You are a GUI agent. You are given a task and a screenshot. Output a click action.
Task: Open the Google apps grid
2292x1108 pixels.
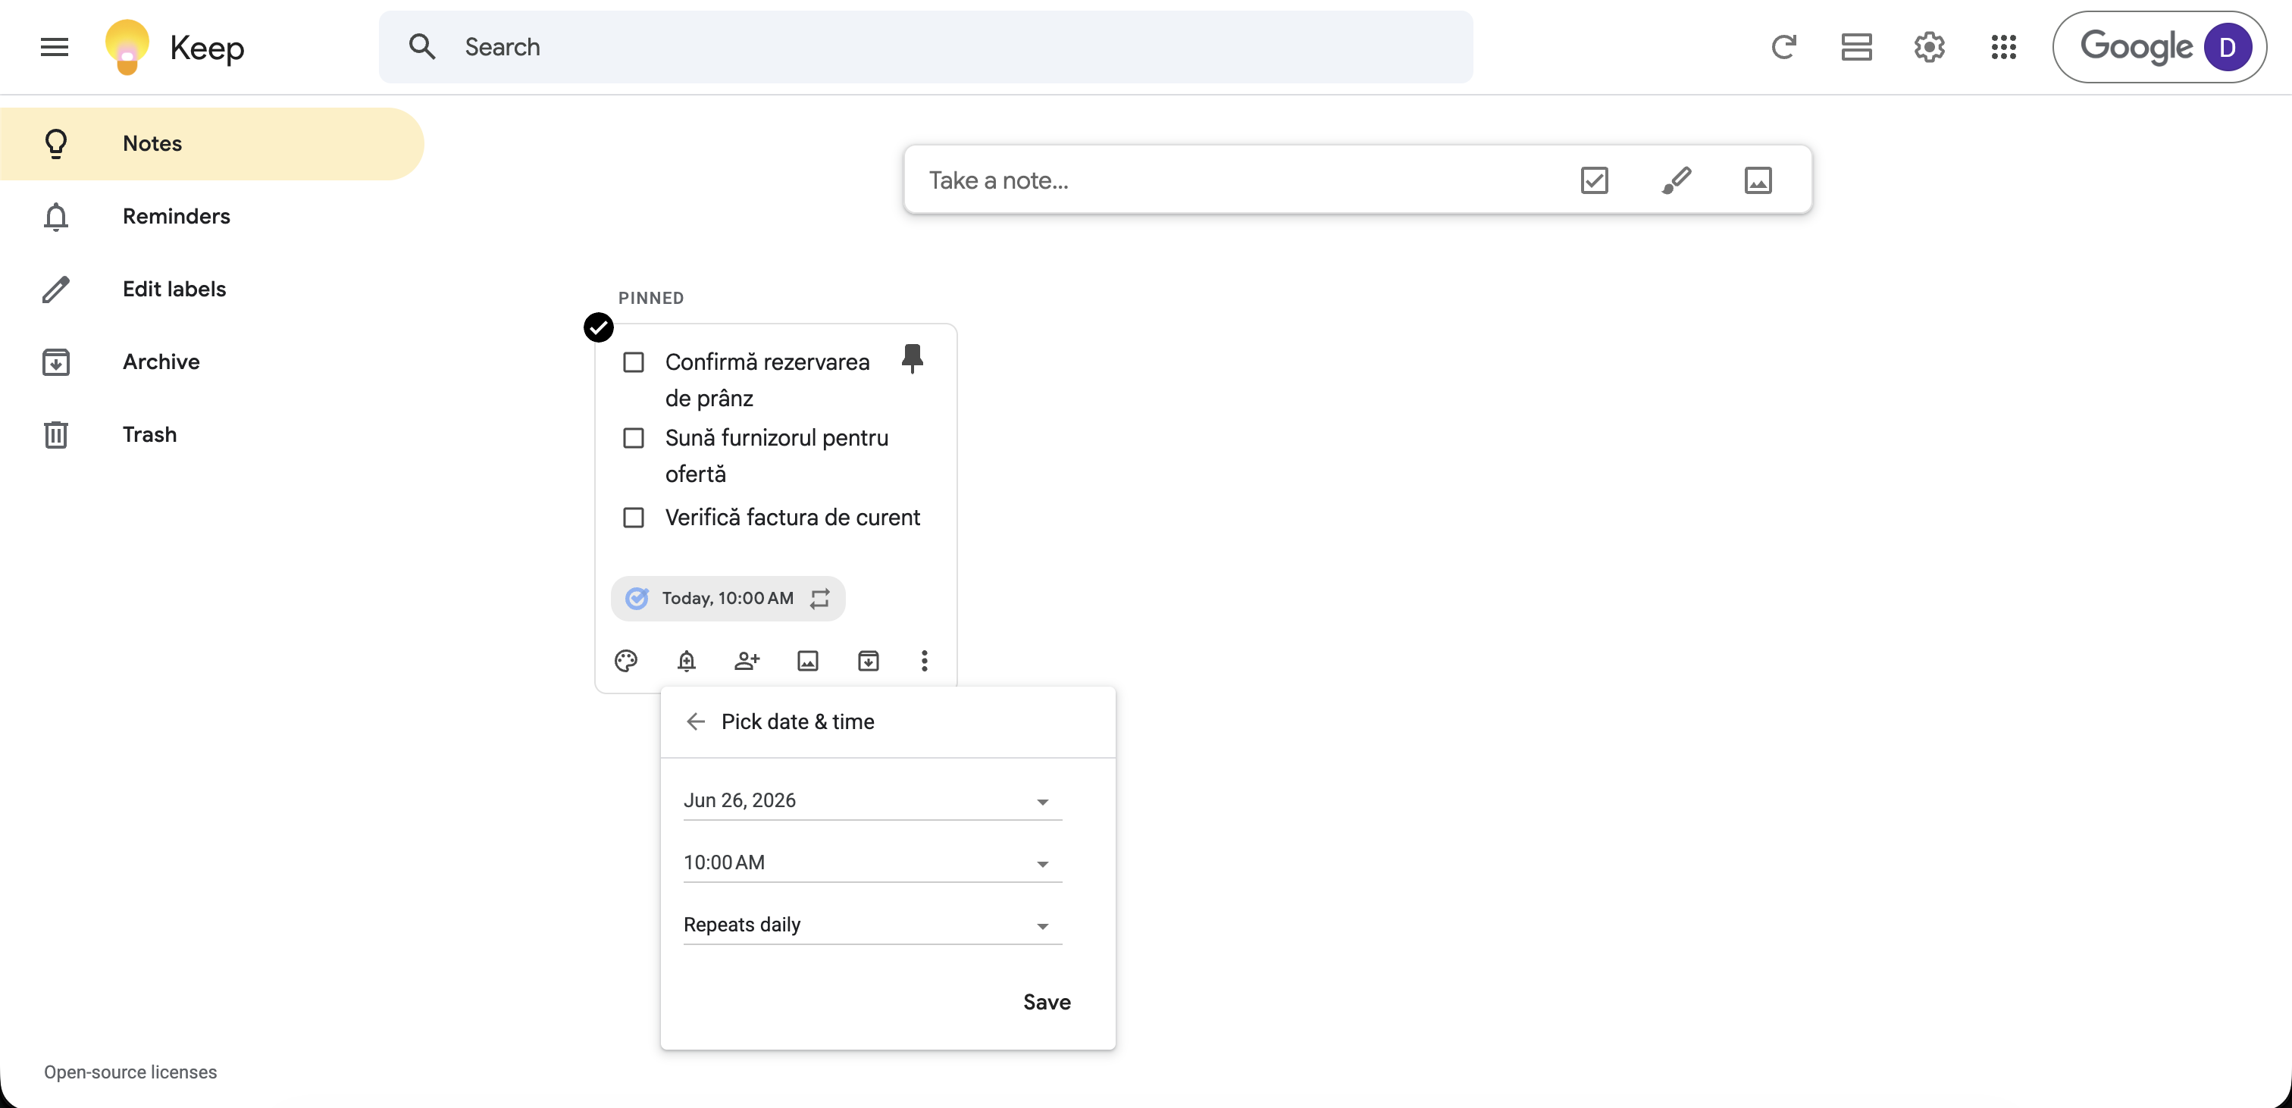coord(2002,47)
